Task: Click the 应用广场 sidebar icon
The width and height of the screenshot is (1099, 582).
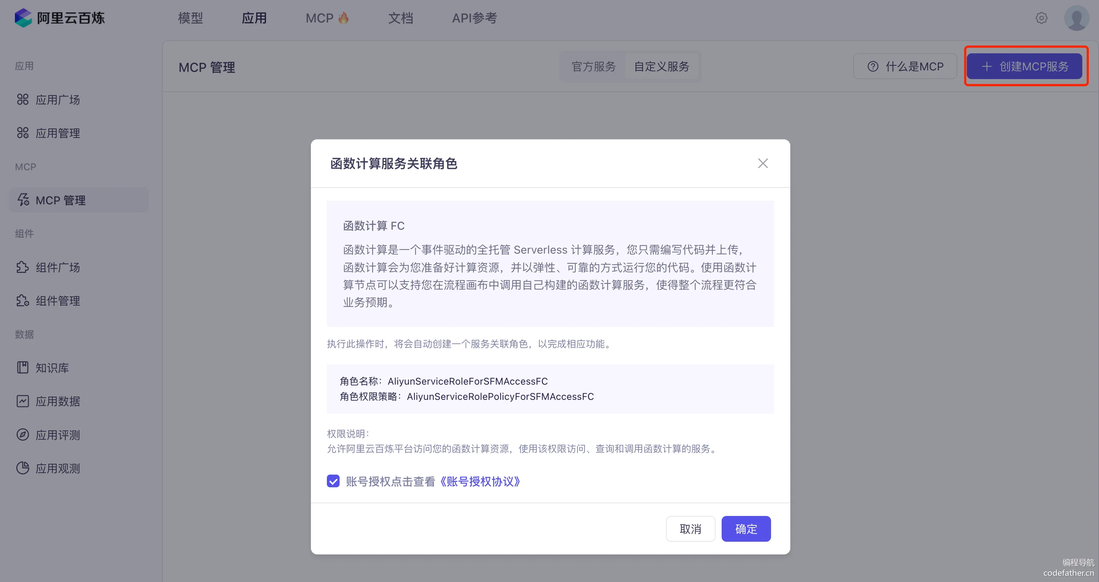Action: pos(23,100)
